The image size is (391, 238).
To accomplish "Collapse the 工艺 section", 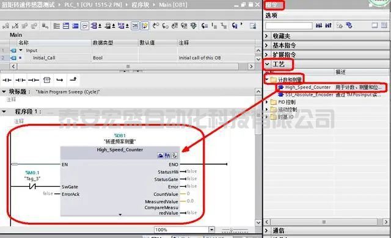I will pyautogui.click(x=267, y=64).
